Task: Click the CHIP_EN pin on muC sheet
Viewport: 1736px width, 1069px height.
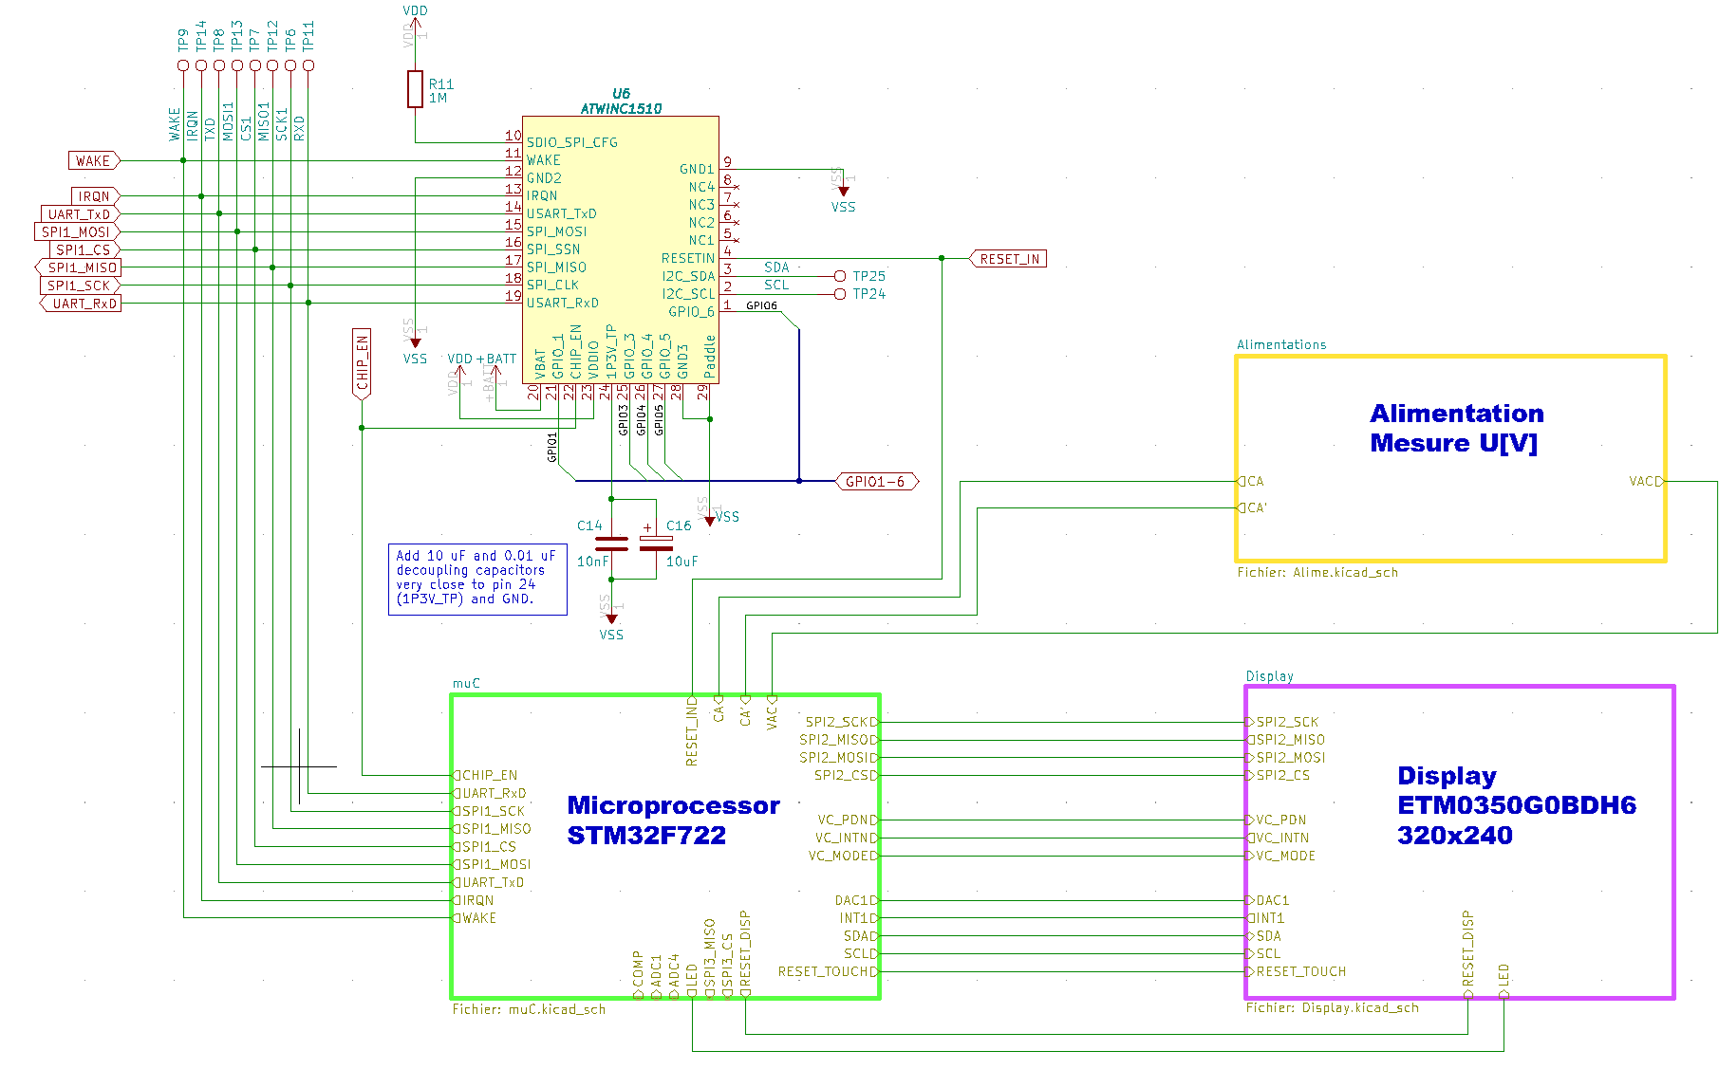Action: (485, 775)
